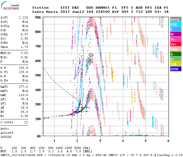Click the AXN value 713
Image resolution: width=183 pixels, height=157 pixels.
[139, 12]
